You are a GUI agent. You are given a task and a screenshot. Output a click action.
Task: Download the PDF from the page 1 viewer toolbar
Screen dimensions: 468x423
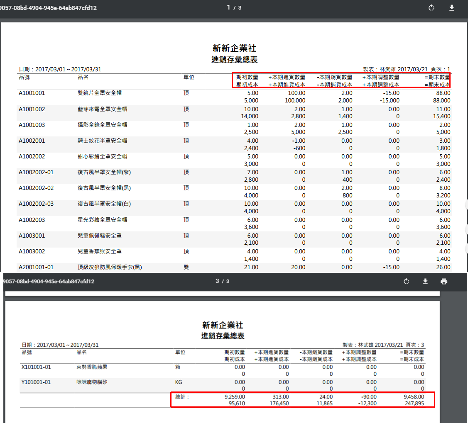click(x=451, y=8)
